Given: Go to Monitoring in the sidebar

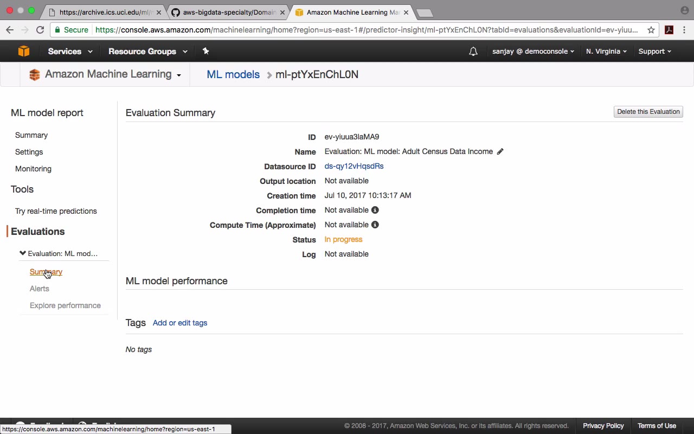Looking at the screenshot, I should [x=33, y=169].
